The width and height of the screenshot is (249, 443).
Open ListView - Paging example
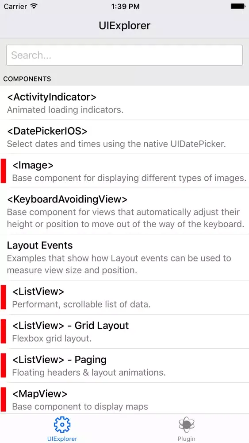point(124,365)
